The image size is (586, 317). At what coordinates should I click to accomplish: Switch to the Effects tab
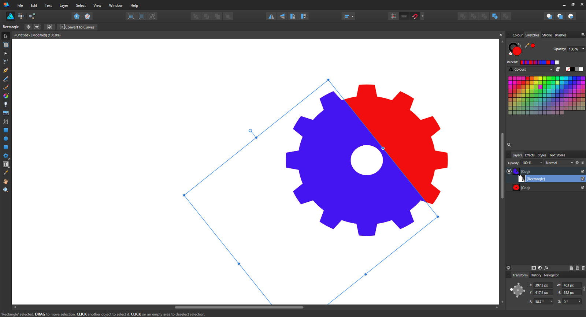tap(530, 155)
